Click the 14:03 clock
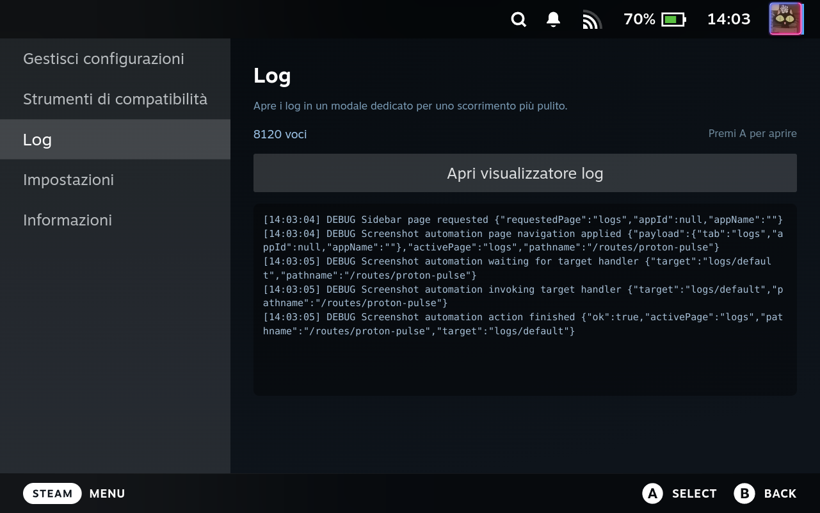This screenshot has width=820, height=513. [728, 19]
